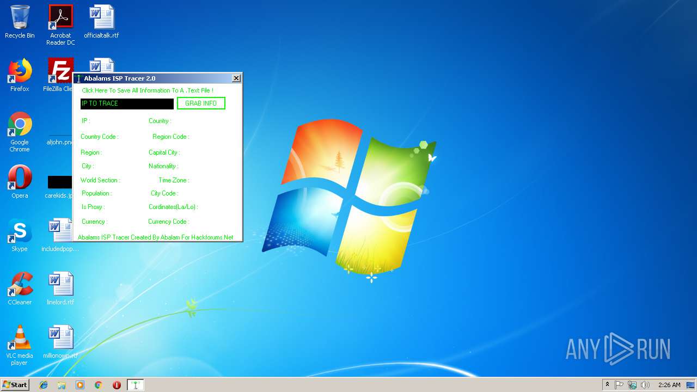Screen dimensions: 697x392
Task: Click the 'Capital City :' label
Action: [164, 152]
